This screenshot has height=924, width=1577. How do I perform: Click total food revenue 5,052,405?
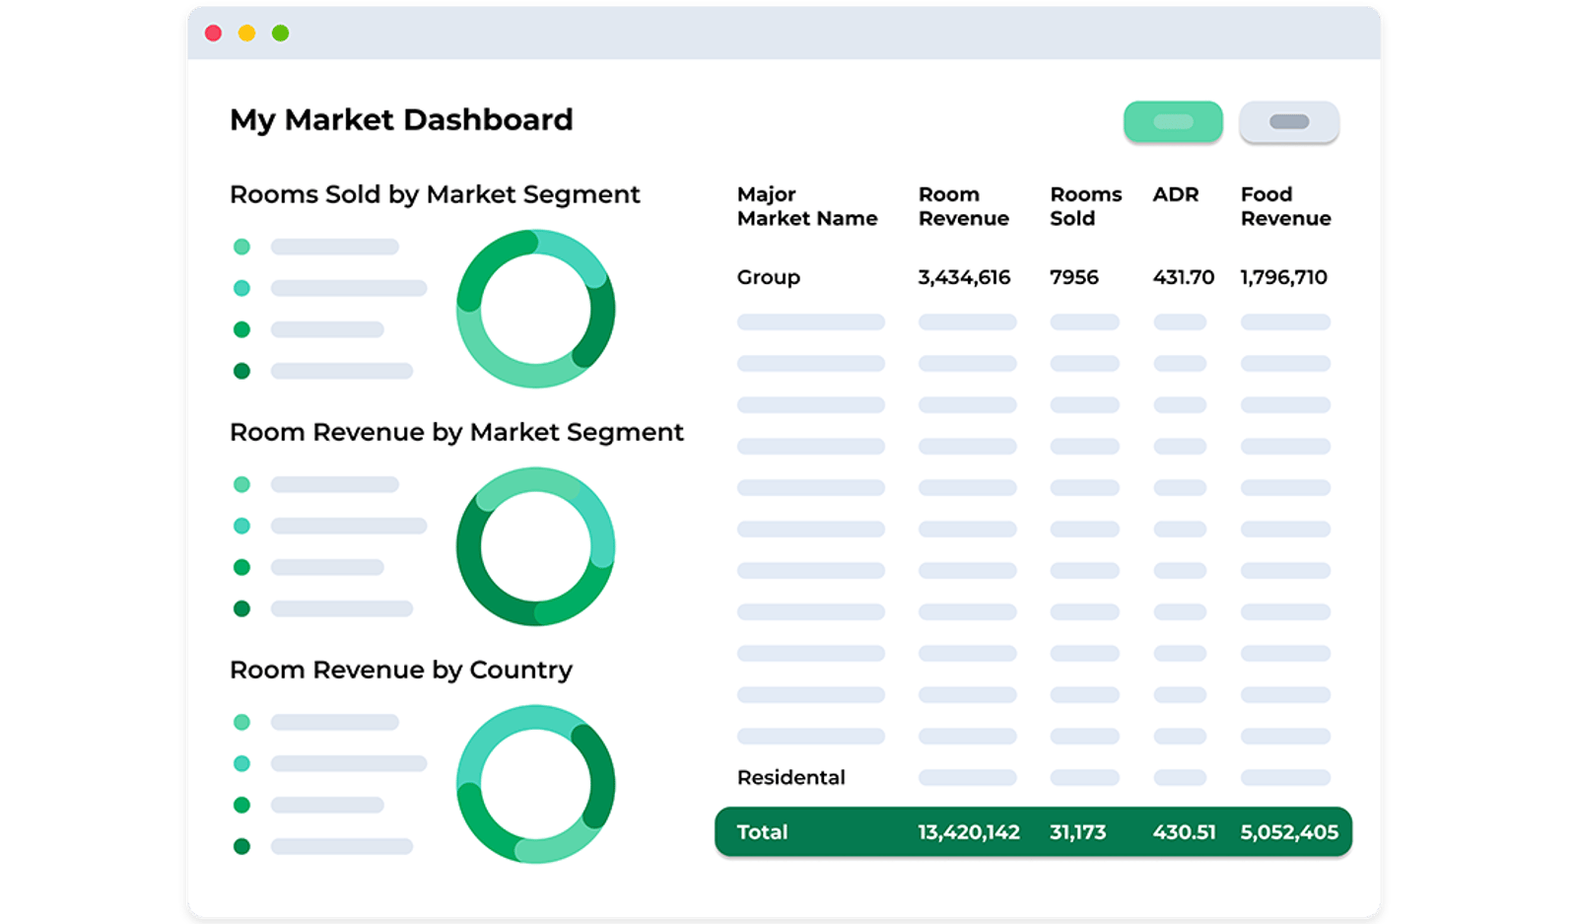click(x=1289, y=831)
